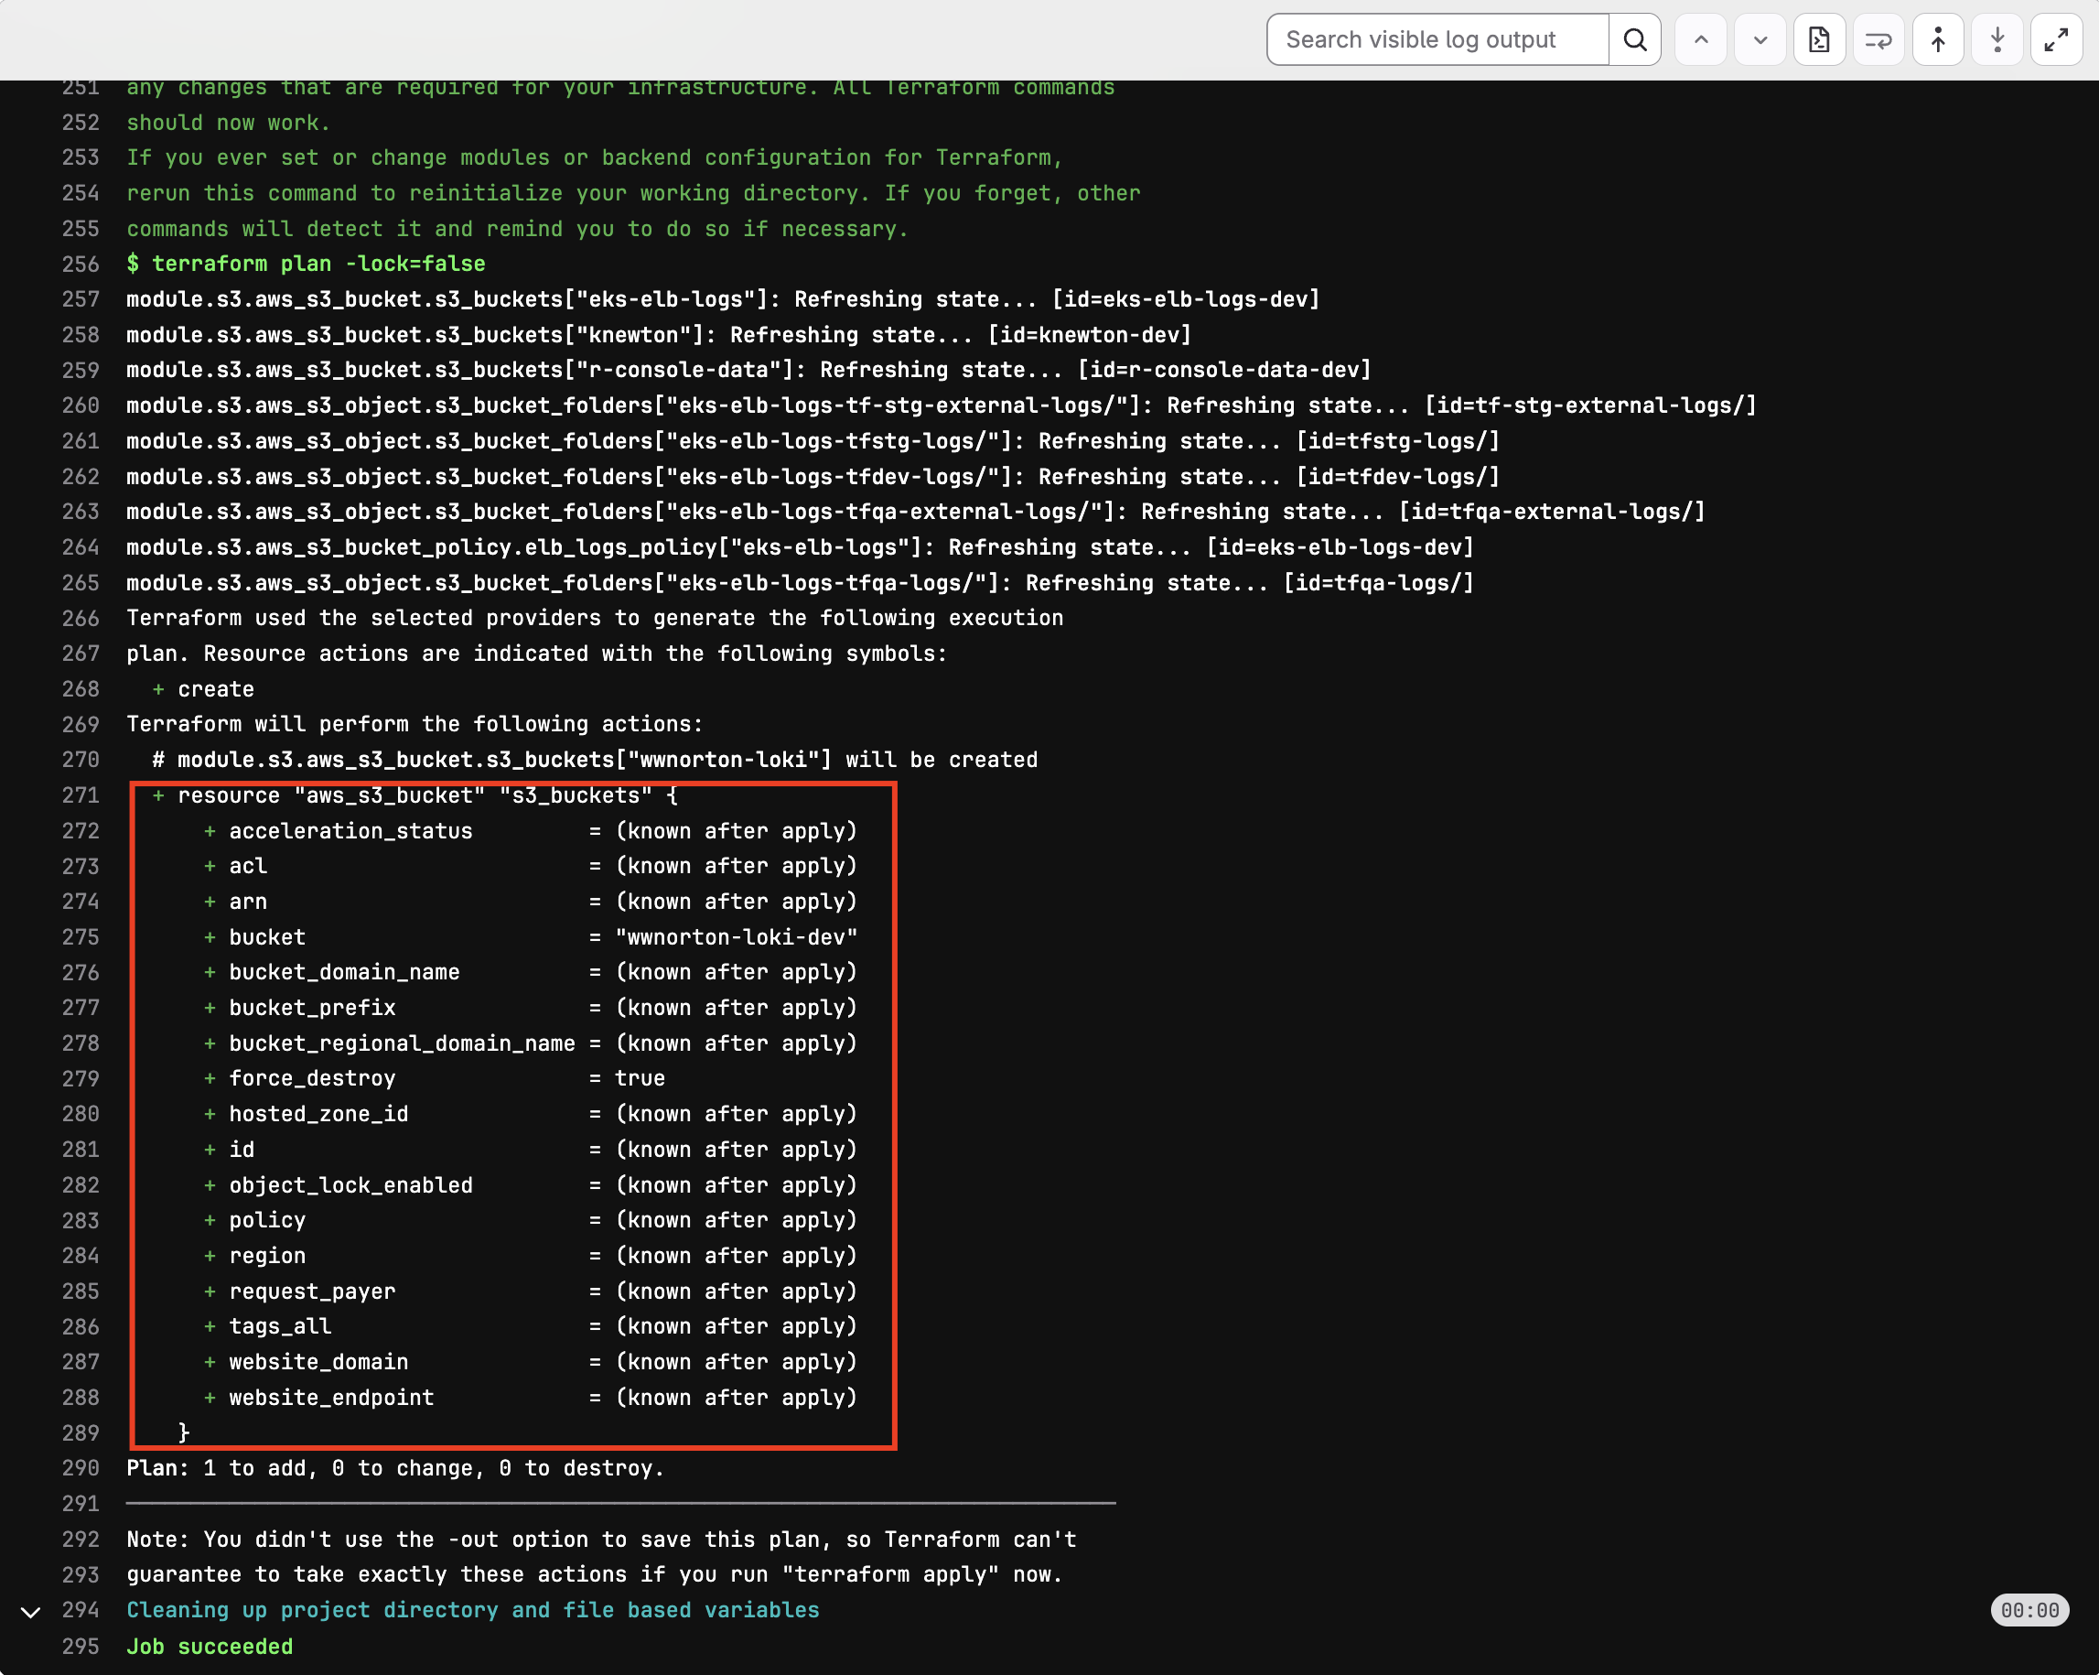The image size is (2099, 1675).
Task: Toggle full screen log view icon
Action: coord(2057,40)
